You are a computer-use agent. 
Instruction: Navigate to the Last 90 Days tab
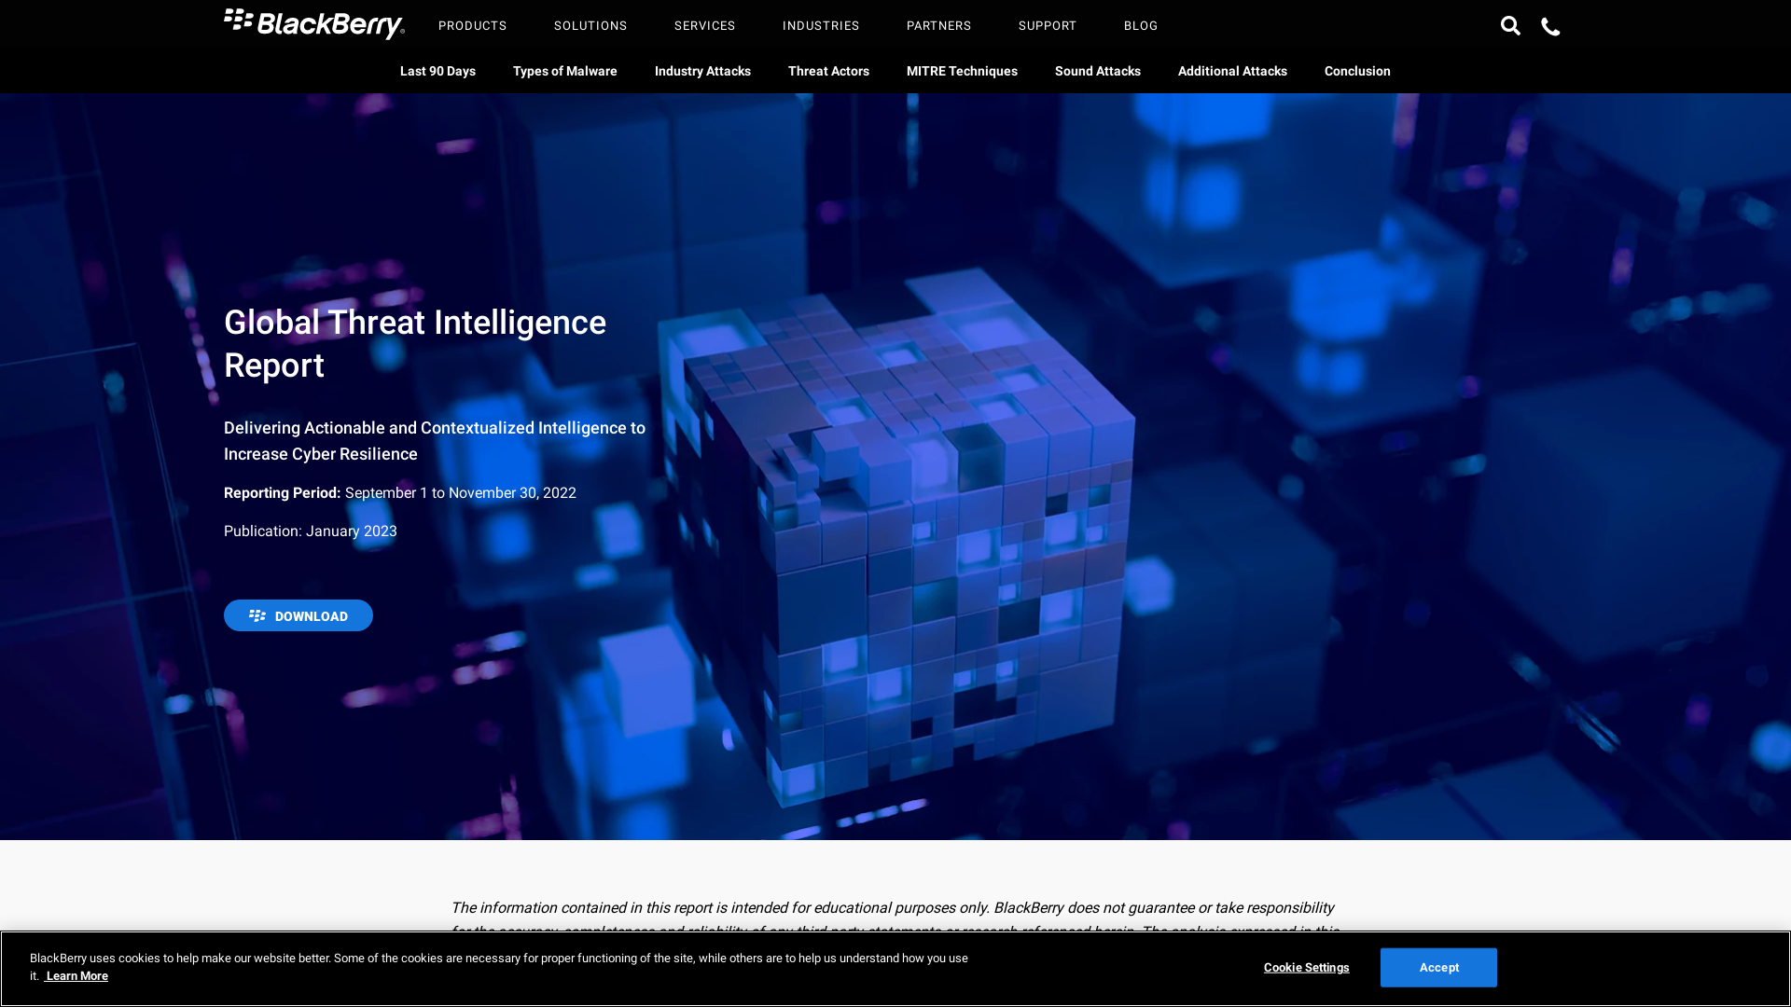coord(437,70)
